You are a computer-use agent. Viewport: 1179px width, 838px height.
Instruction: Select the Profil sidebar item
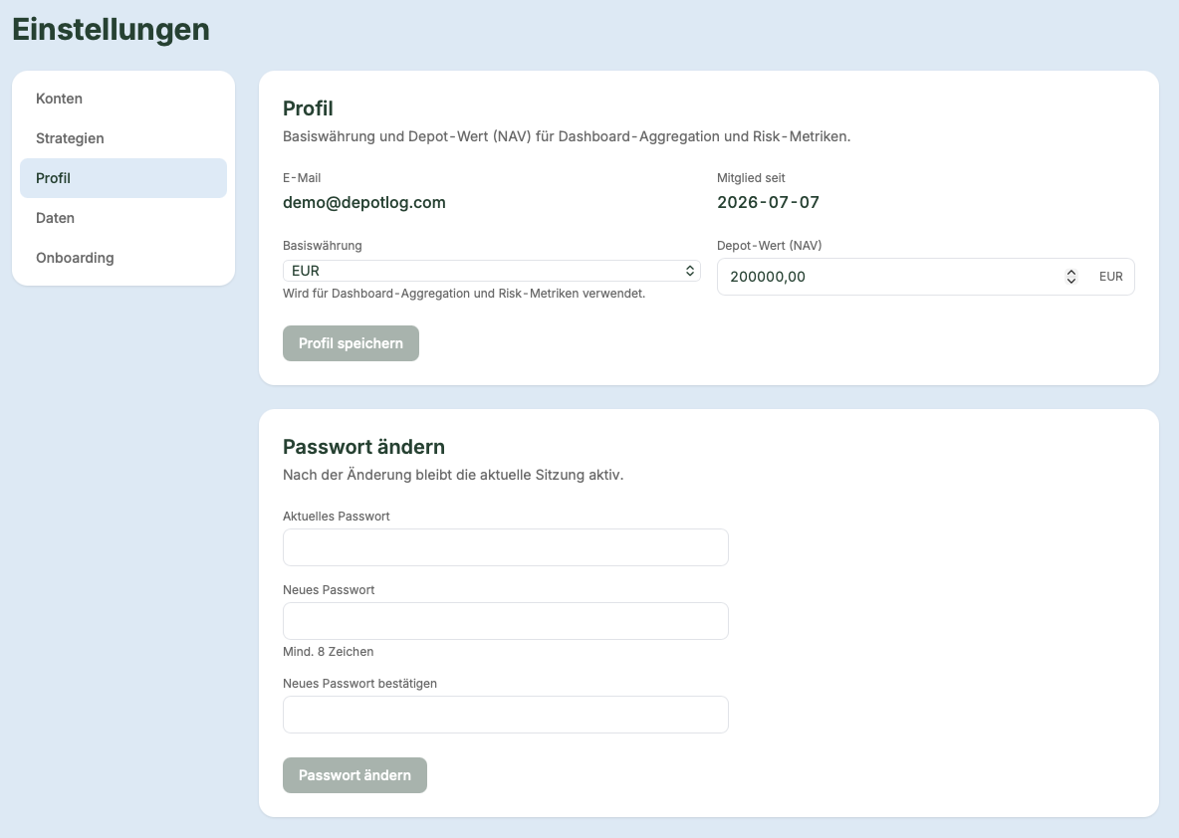pyautogui.click(x=123, y=178)
